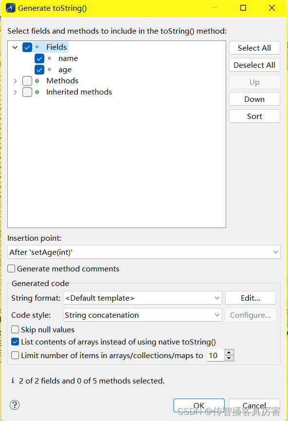The image size is (288, 421).
Task: Check the Methods checkbox
Action: click(x=27, y=81)
